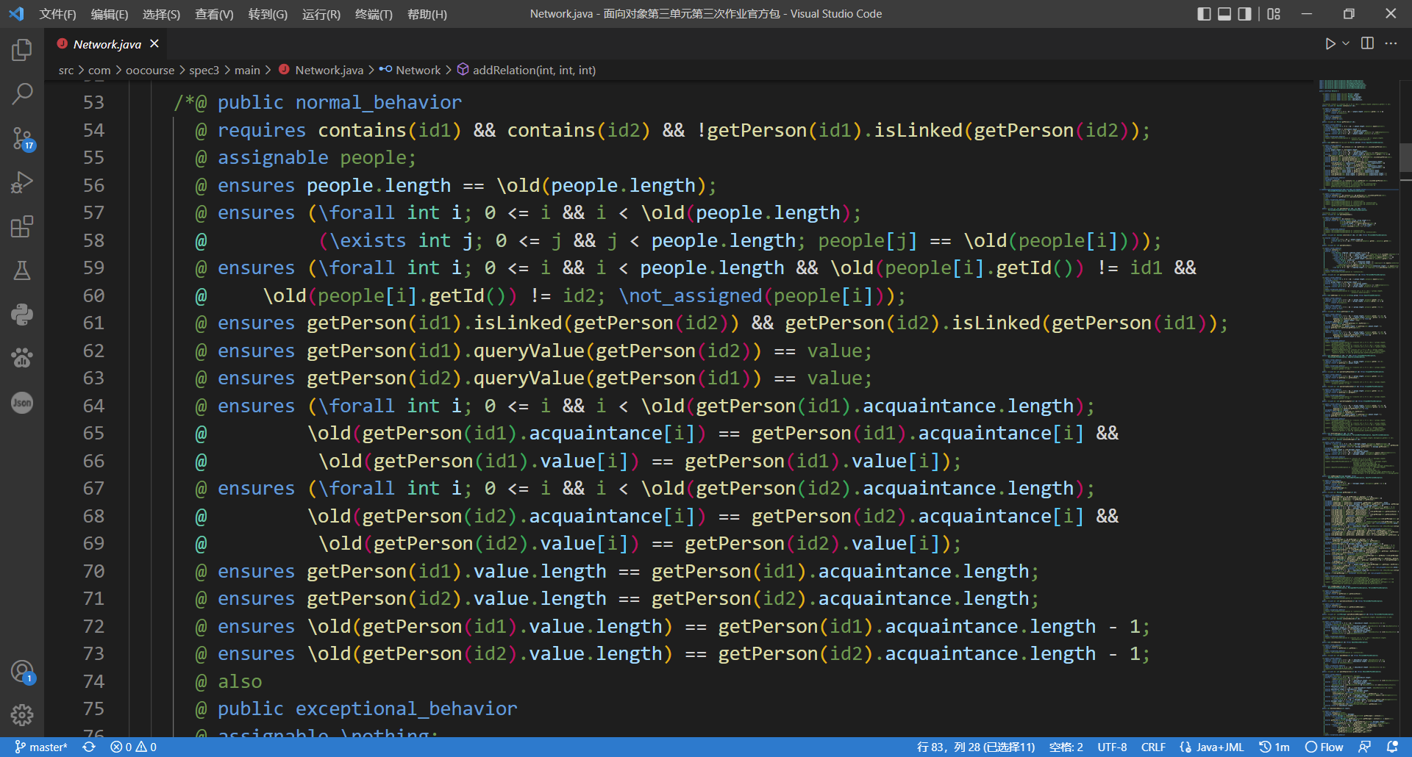Click the VS Code logo icon

click(x=16, y=14)
